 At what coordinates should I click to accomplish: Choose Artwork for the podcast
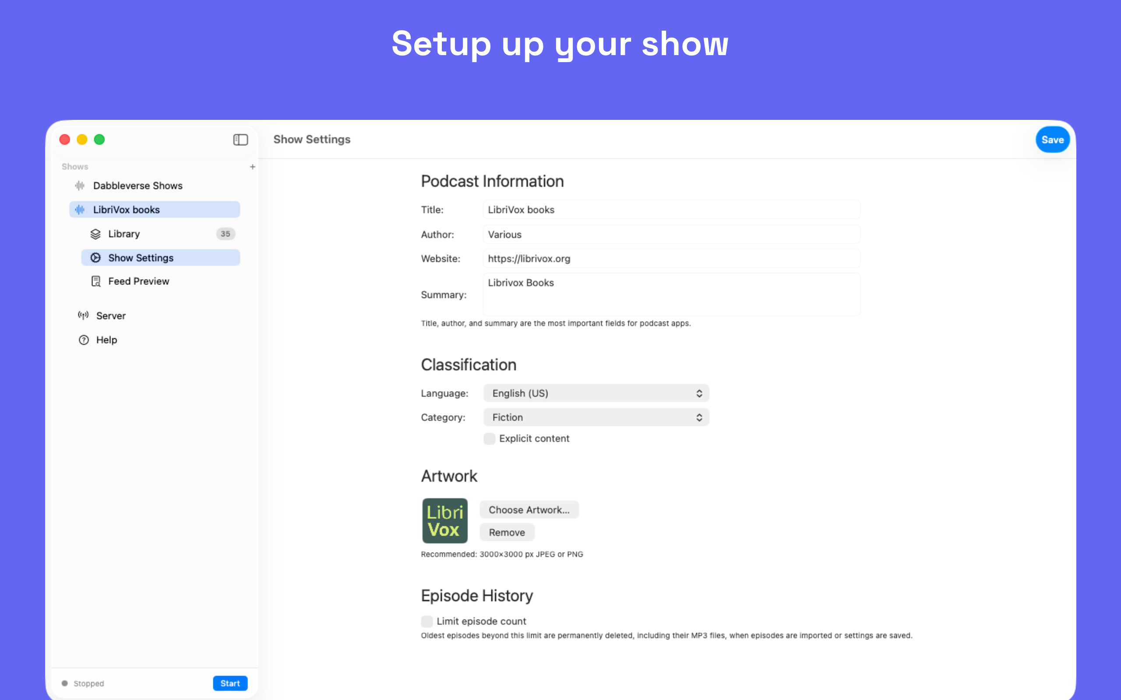click(529, 510)
